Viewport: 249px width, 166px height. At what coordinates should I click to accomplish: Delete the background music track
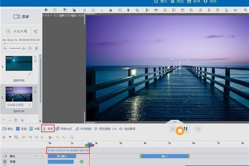pyautogui.click(x=37, y=49)
